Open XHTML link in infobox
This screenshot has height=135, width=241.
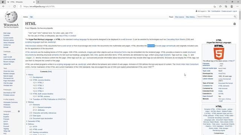point(221,94)
